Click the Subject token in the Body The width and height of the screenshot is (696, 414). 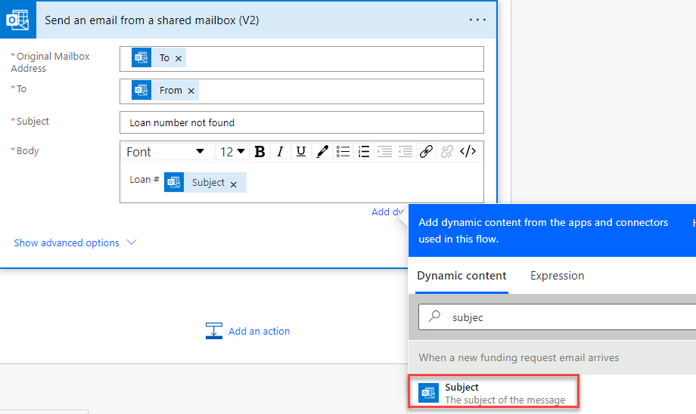(x=205, y=182)
